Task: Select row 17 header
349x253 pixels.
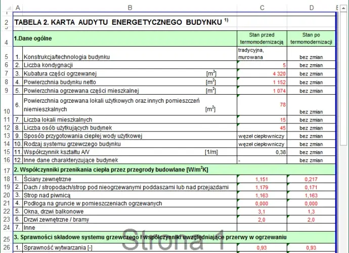Action: pos(7,170)
